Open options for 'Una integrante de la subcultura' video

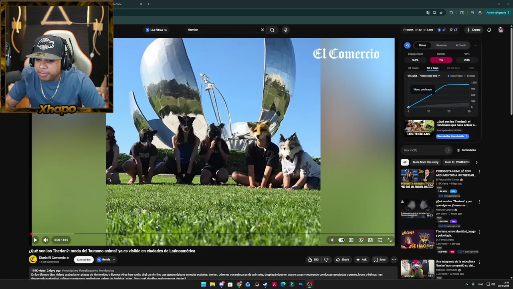(479, 262)
